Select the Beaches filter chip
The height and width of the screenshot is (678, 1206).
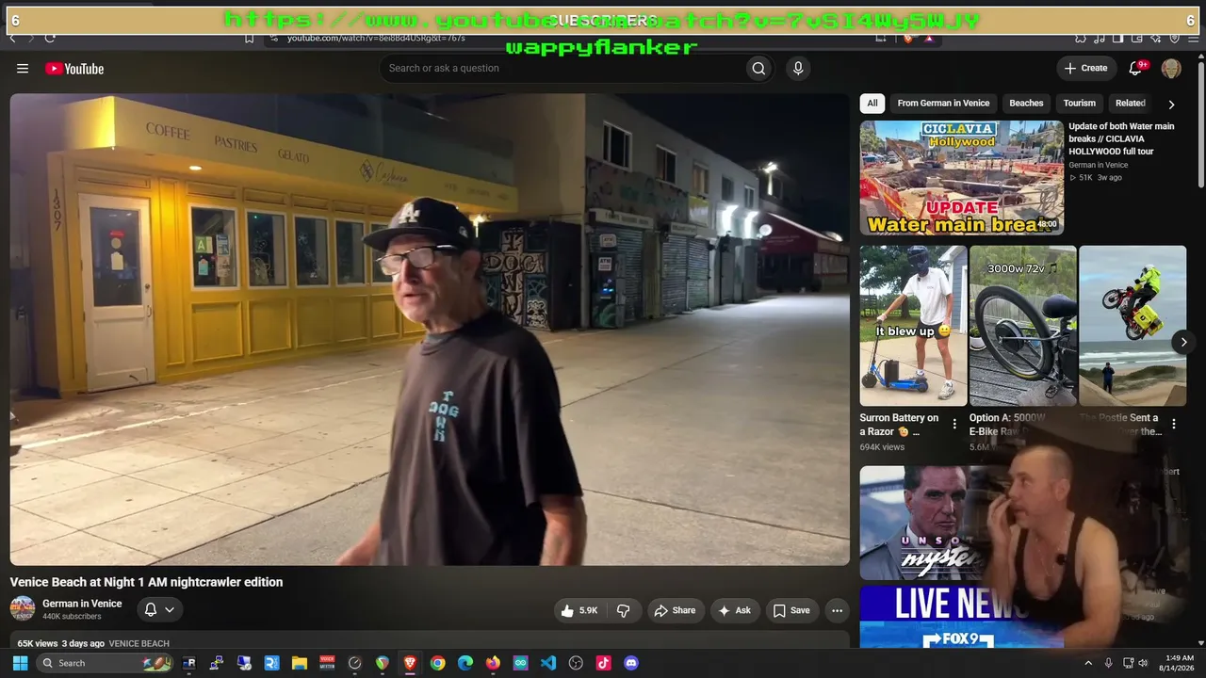1026,104
